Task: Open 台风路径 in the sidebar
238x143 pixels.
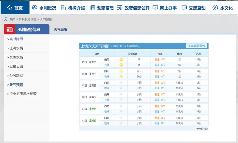Action: pos(16,76)
